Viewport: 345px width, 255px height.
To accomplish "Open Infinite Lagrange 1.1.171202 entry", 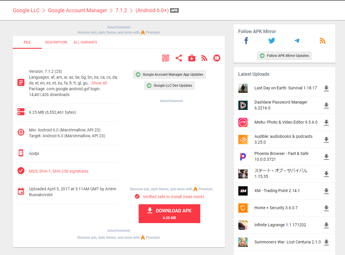I will (280, 225).
